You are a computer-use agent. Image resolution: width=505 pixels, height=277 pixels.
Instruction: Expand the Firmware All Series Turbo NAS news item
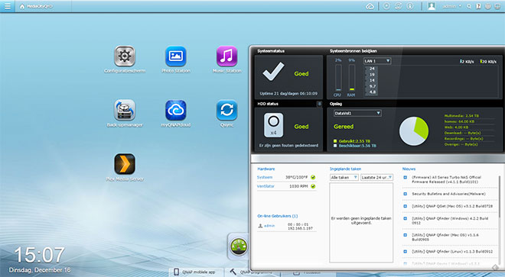coord(406,177)
